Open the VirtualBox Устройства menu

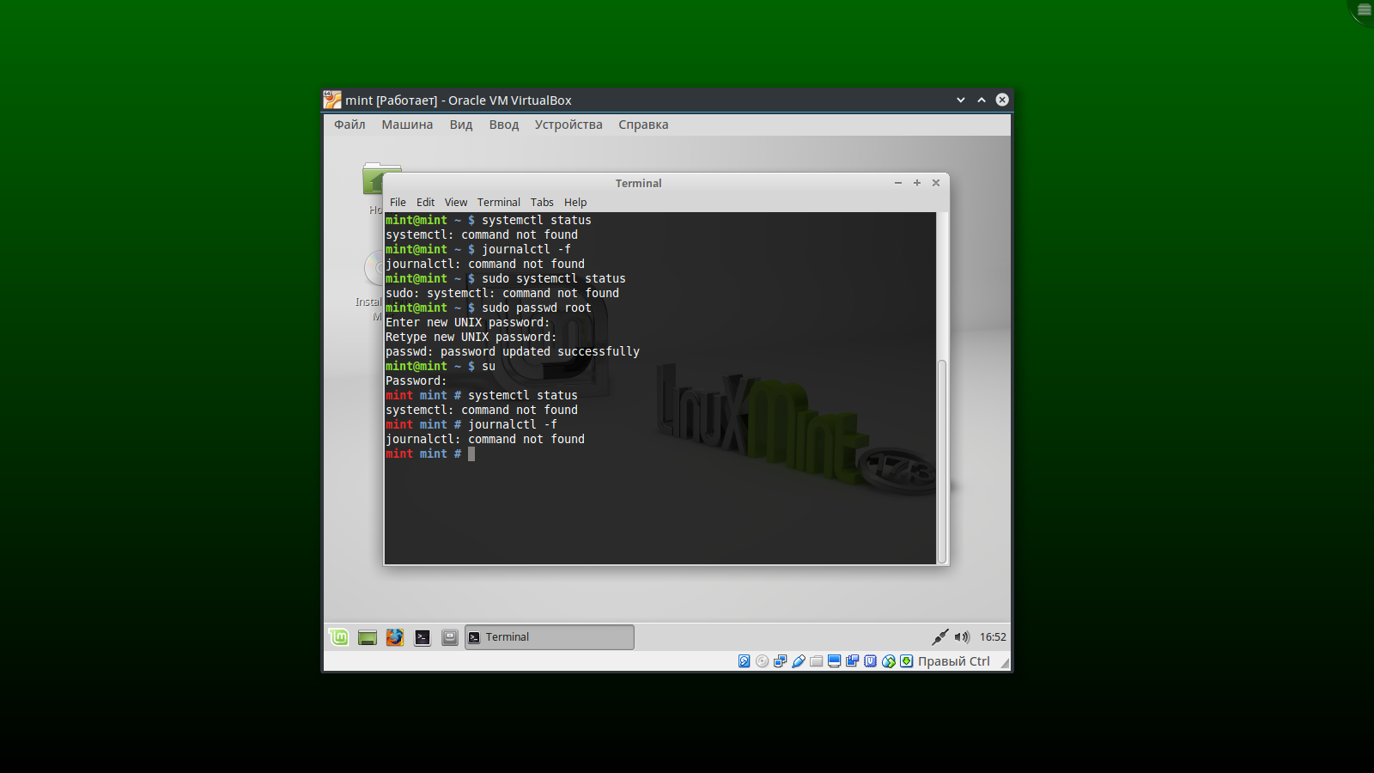[x=568, y=125]
